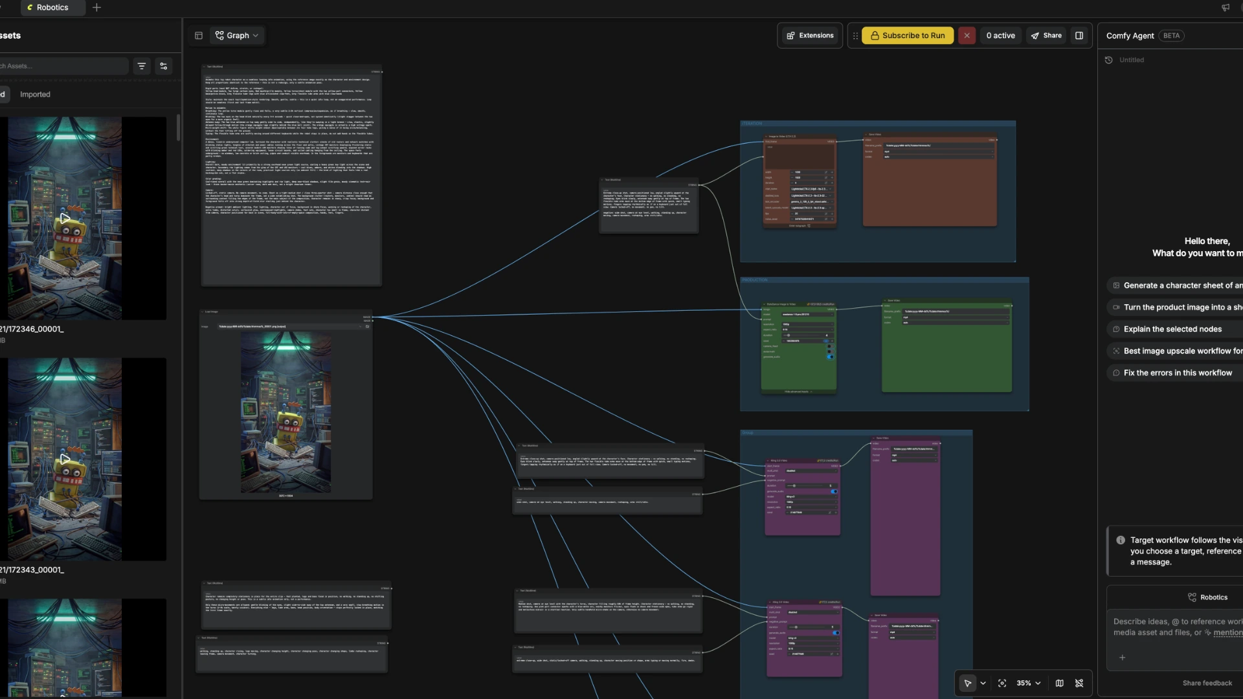Toggle generate_audio on the upper Kling node

click(x=834, y=491)
